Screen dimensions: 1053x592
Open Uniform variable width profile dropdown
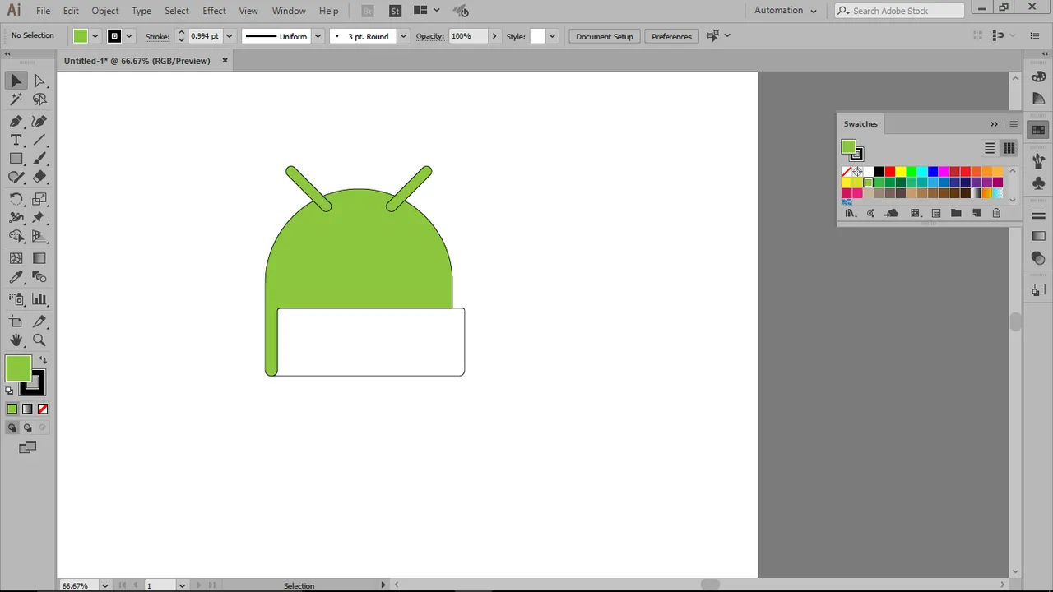[x=318, y=36]
